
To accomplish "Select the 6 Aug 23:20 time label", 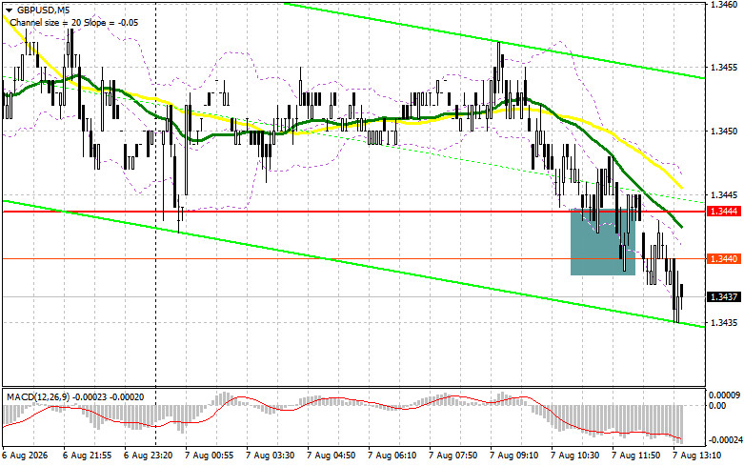I will pyautogui.click(x=149, y=456).
